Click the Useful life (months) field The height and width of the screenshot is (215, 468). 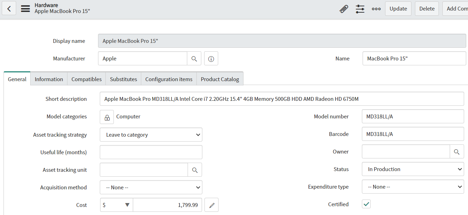[151, 152]
